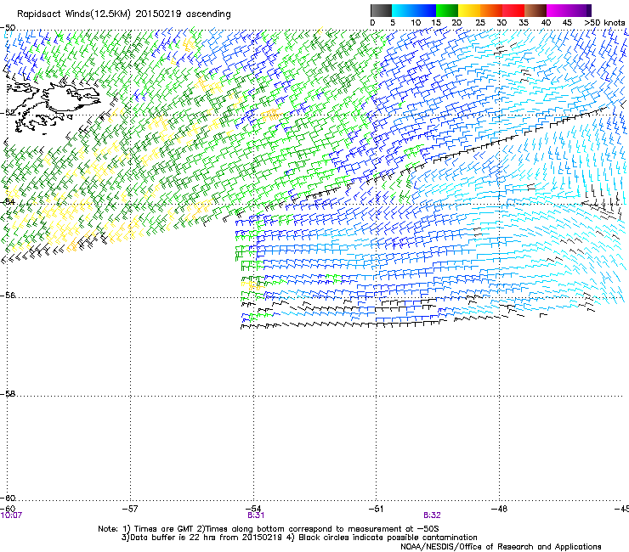The height and width of the screenshot is (552, 629).
Task: Click the purple time label 8:31
Action: tap(256, 515)
